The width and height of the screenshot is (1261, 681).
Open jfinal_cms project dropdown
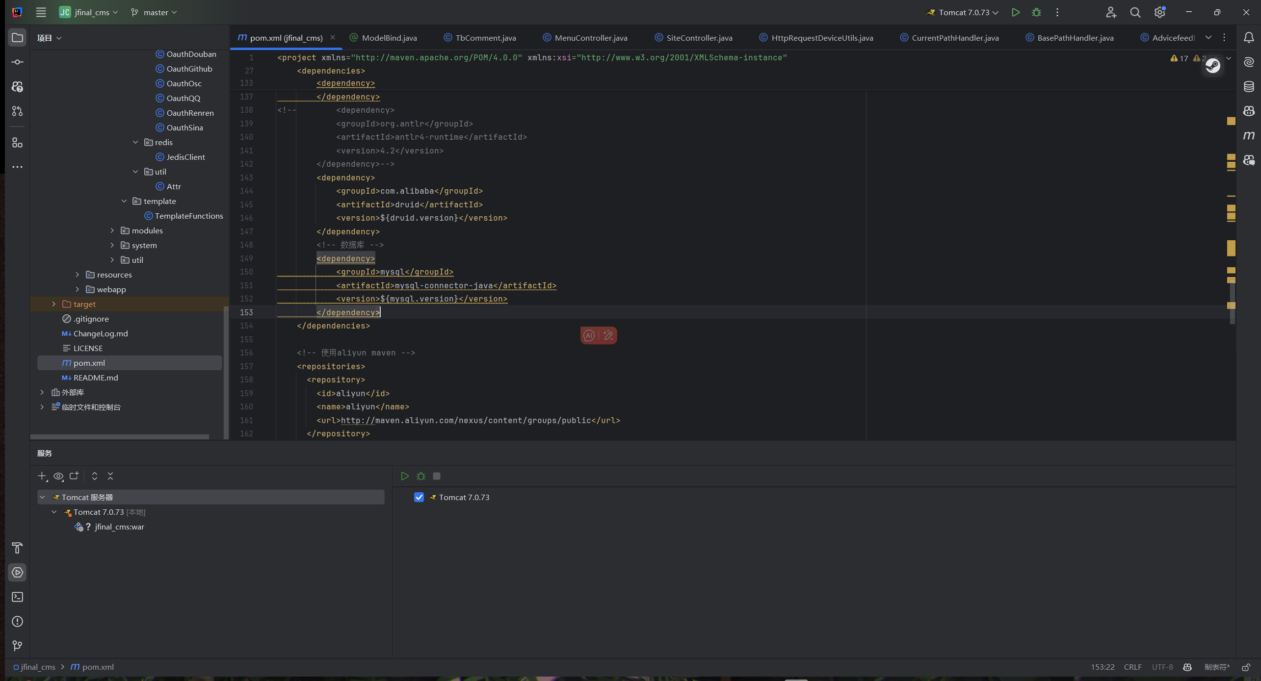tap(89, 12)
